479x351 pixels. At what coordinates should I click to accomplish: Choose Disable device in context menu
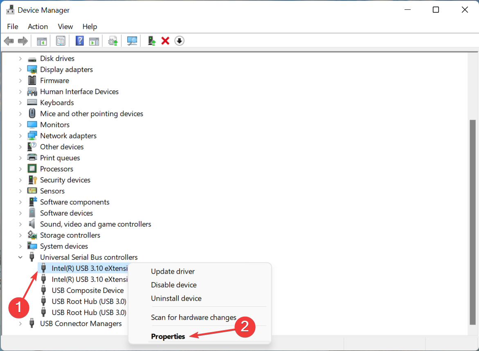click(x=174, y=285)
